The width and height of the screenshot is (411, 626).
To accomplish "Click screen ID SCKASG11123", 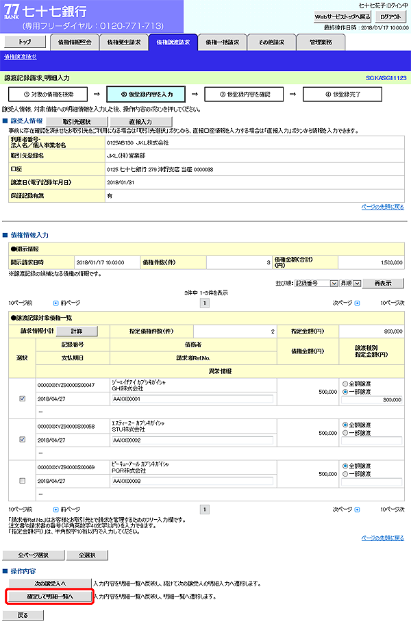I will click(386, 78).
